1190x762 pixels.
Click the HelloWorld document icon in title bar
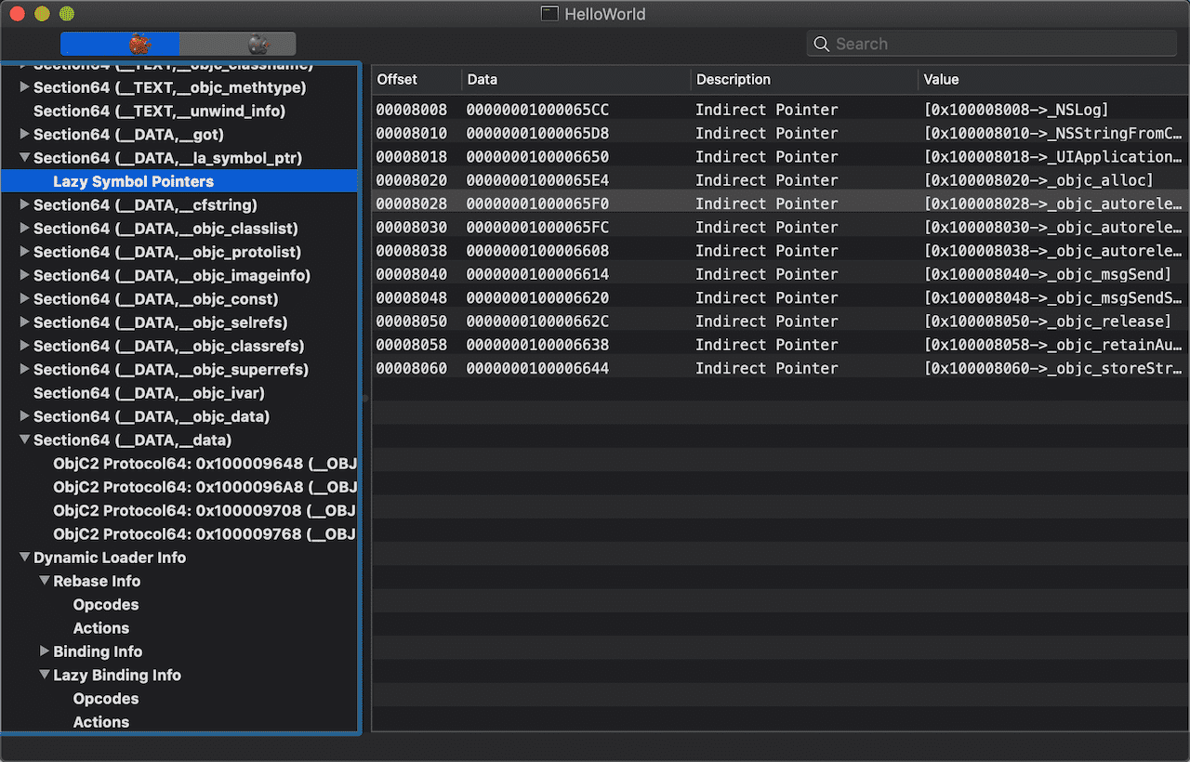click(x=550, y=14)
